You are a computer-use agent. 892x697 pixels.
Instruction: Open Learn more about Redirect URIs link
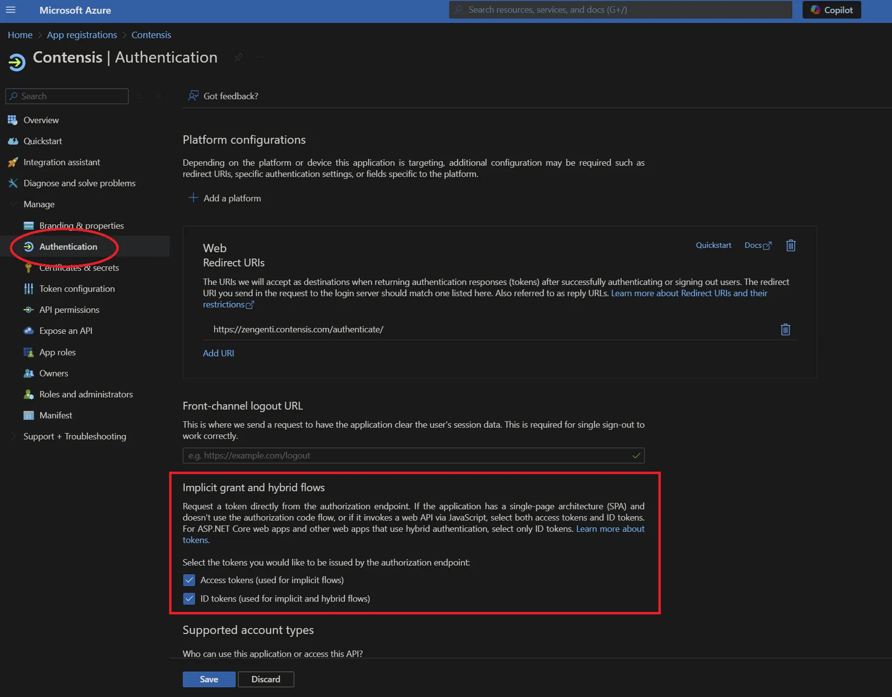689,293
